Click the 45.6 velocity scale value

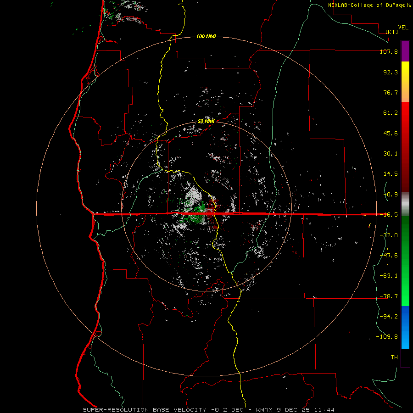pos(391,133)
